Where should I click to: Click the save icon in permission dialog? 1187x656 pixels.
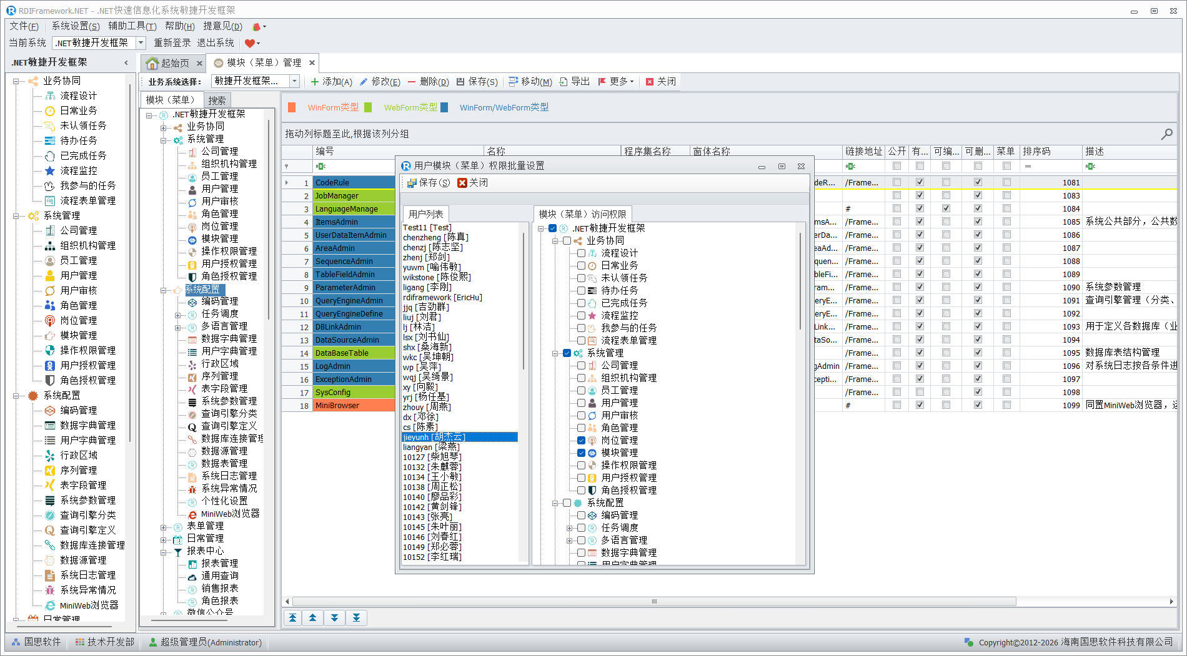[412, 183]
